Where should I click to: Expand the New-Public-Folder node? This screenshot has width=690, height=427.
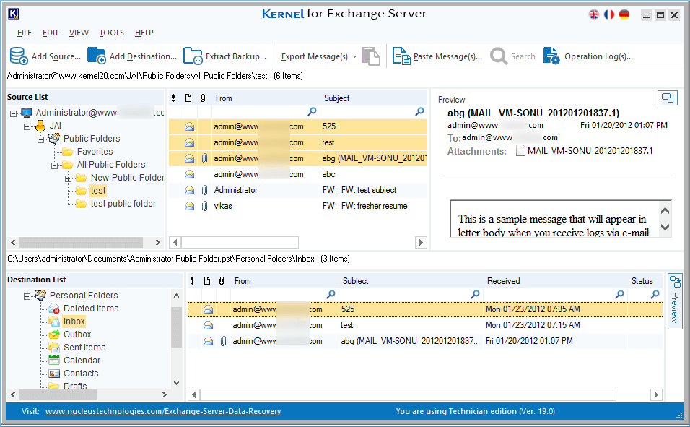69,178
